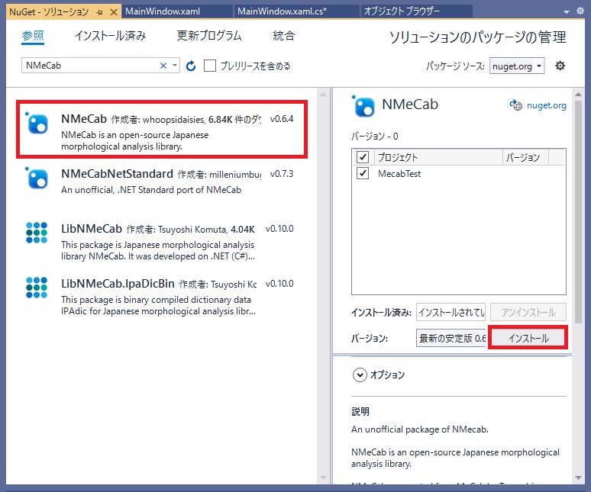Click the プロジェクト column header

[x=438, y=157]
